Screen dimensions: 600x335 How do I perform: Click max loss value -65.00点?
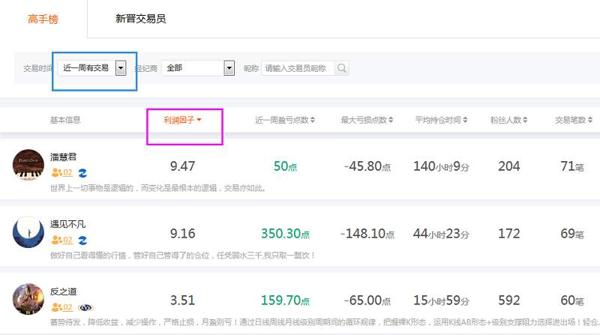click(x=367, y=301)
